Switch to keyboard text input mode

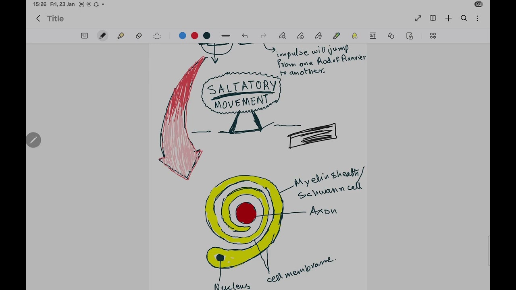tap(84, 36)
